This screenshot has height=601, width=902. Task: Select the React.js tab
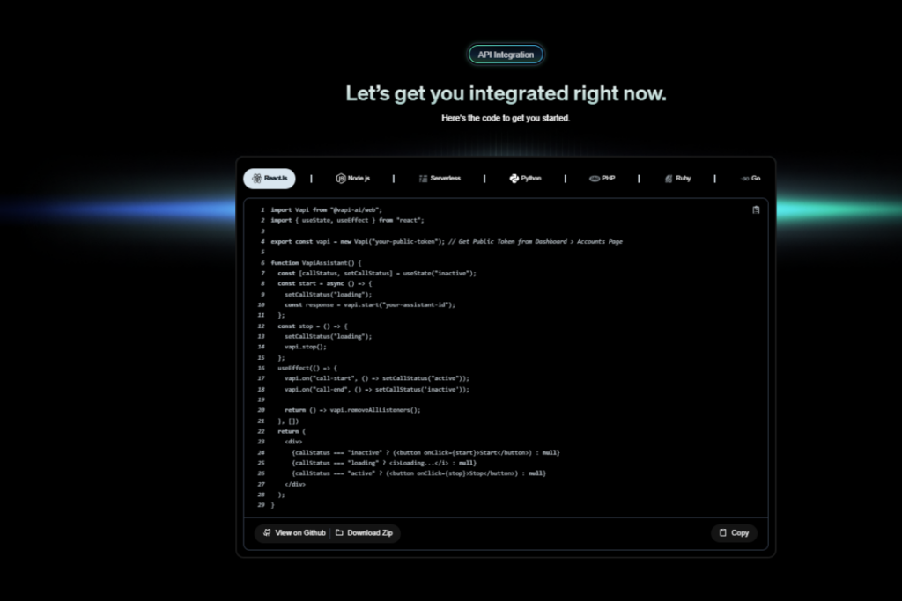[270, 178]
